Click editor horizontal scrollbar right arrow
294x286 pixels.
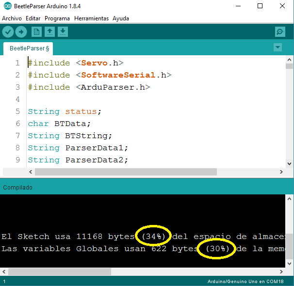(x=281, y=172)
